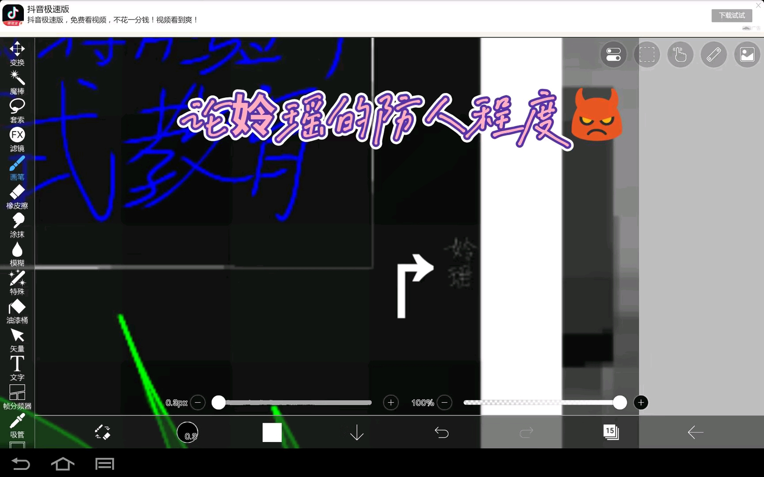The width and height of the screenshot is (764, 477).
Task: Select the 变换 transform tool
Action: click(x=17, y=53)
